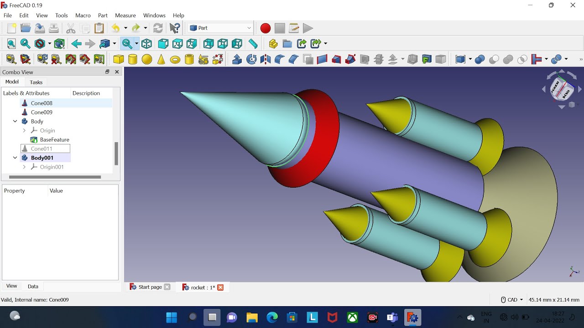
Task: Redo the last undone action
Action: pos(136,28)
